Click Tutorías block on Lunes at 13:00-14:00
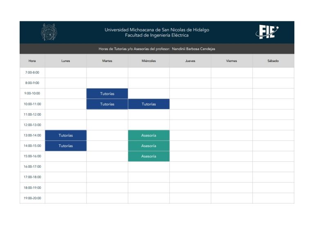 [65, 135]
